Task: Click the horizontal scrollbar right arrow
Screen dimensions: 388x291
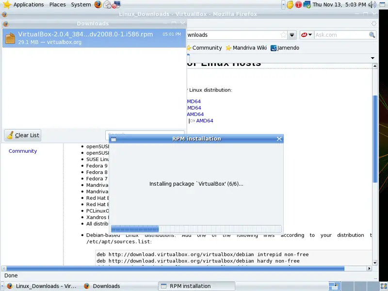Action: coord(369,269)
